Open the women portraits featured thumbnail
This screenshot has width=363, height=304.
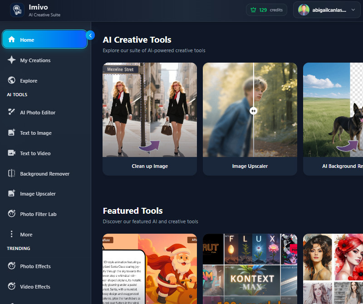[x=333, y=269]
